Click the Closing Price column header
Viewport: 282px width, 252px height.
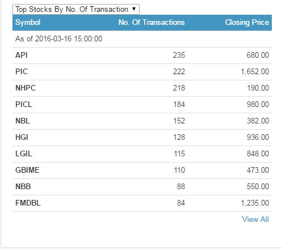pyautogui.click(x=247, y=23)
